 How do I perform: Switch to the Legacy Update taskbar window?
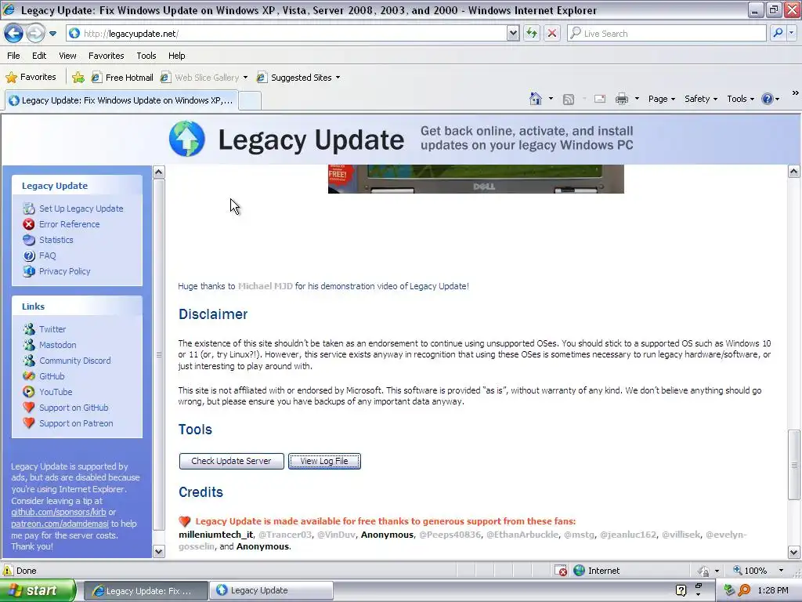click(271, 590)
